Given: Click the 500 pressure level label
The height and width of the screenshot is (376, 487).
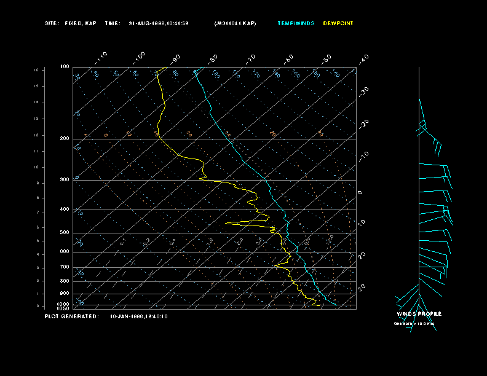Looking at the screenshot, I should [x=65, y=232].
